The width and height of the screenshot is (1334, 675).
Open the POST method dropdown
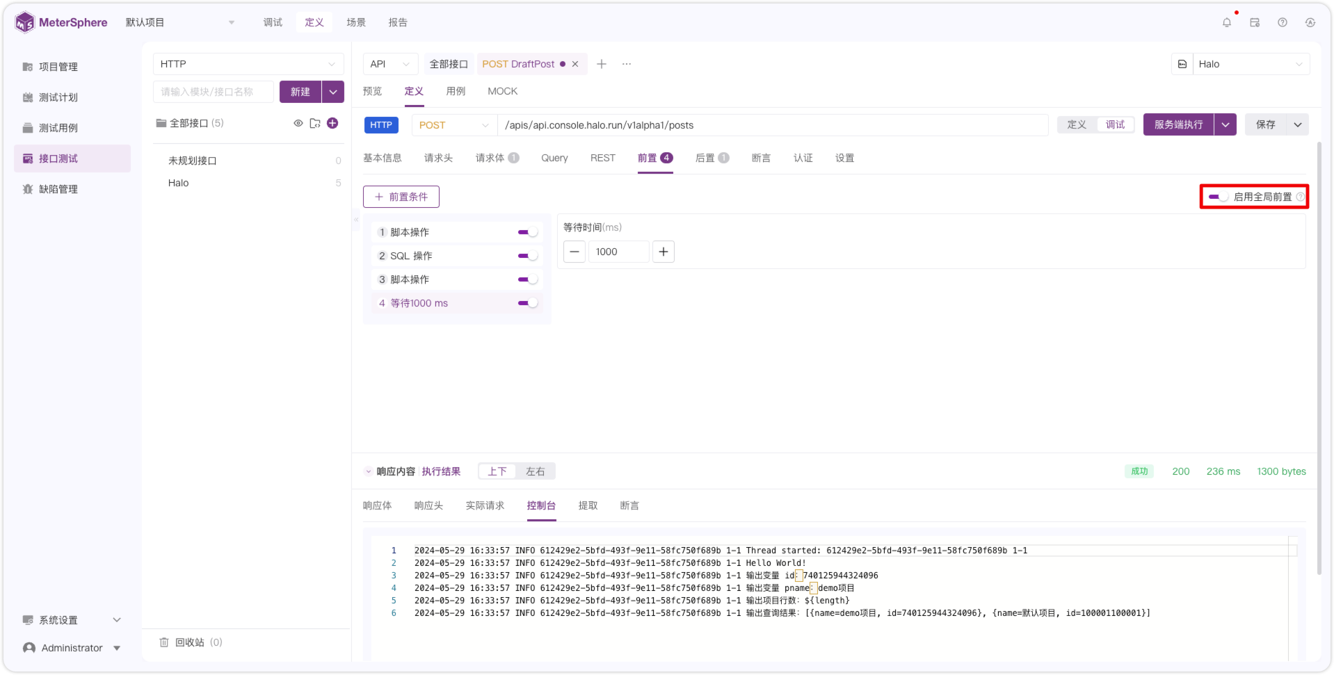[454, 125]
